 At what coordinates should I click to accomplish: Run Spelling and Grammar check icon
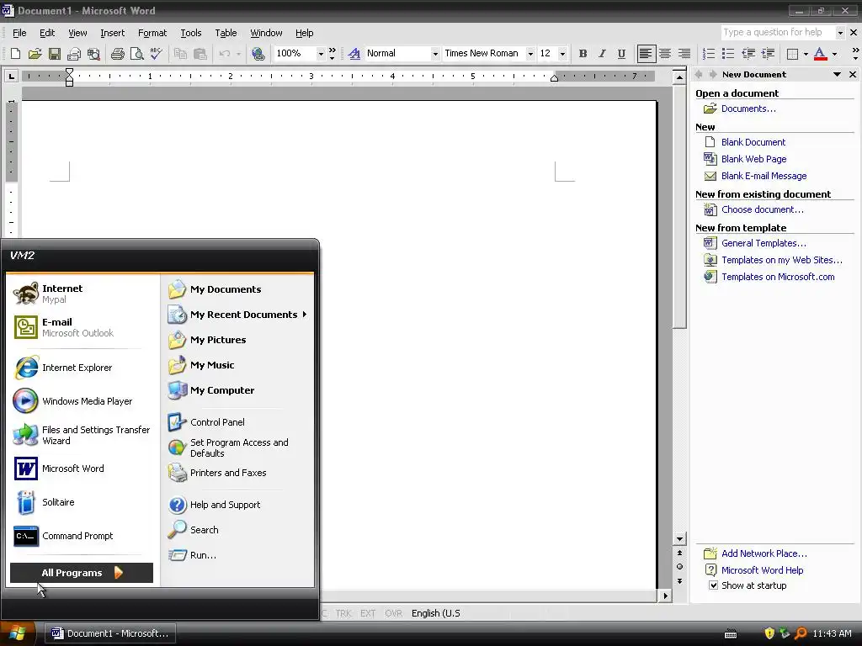[x=156, y=53]
